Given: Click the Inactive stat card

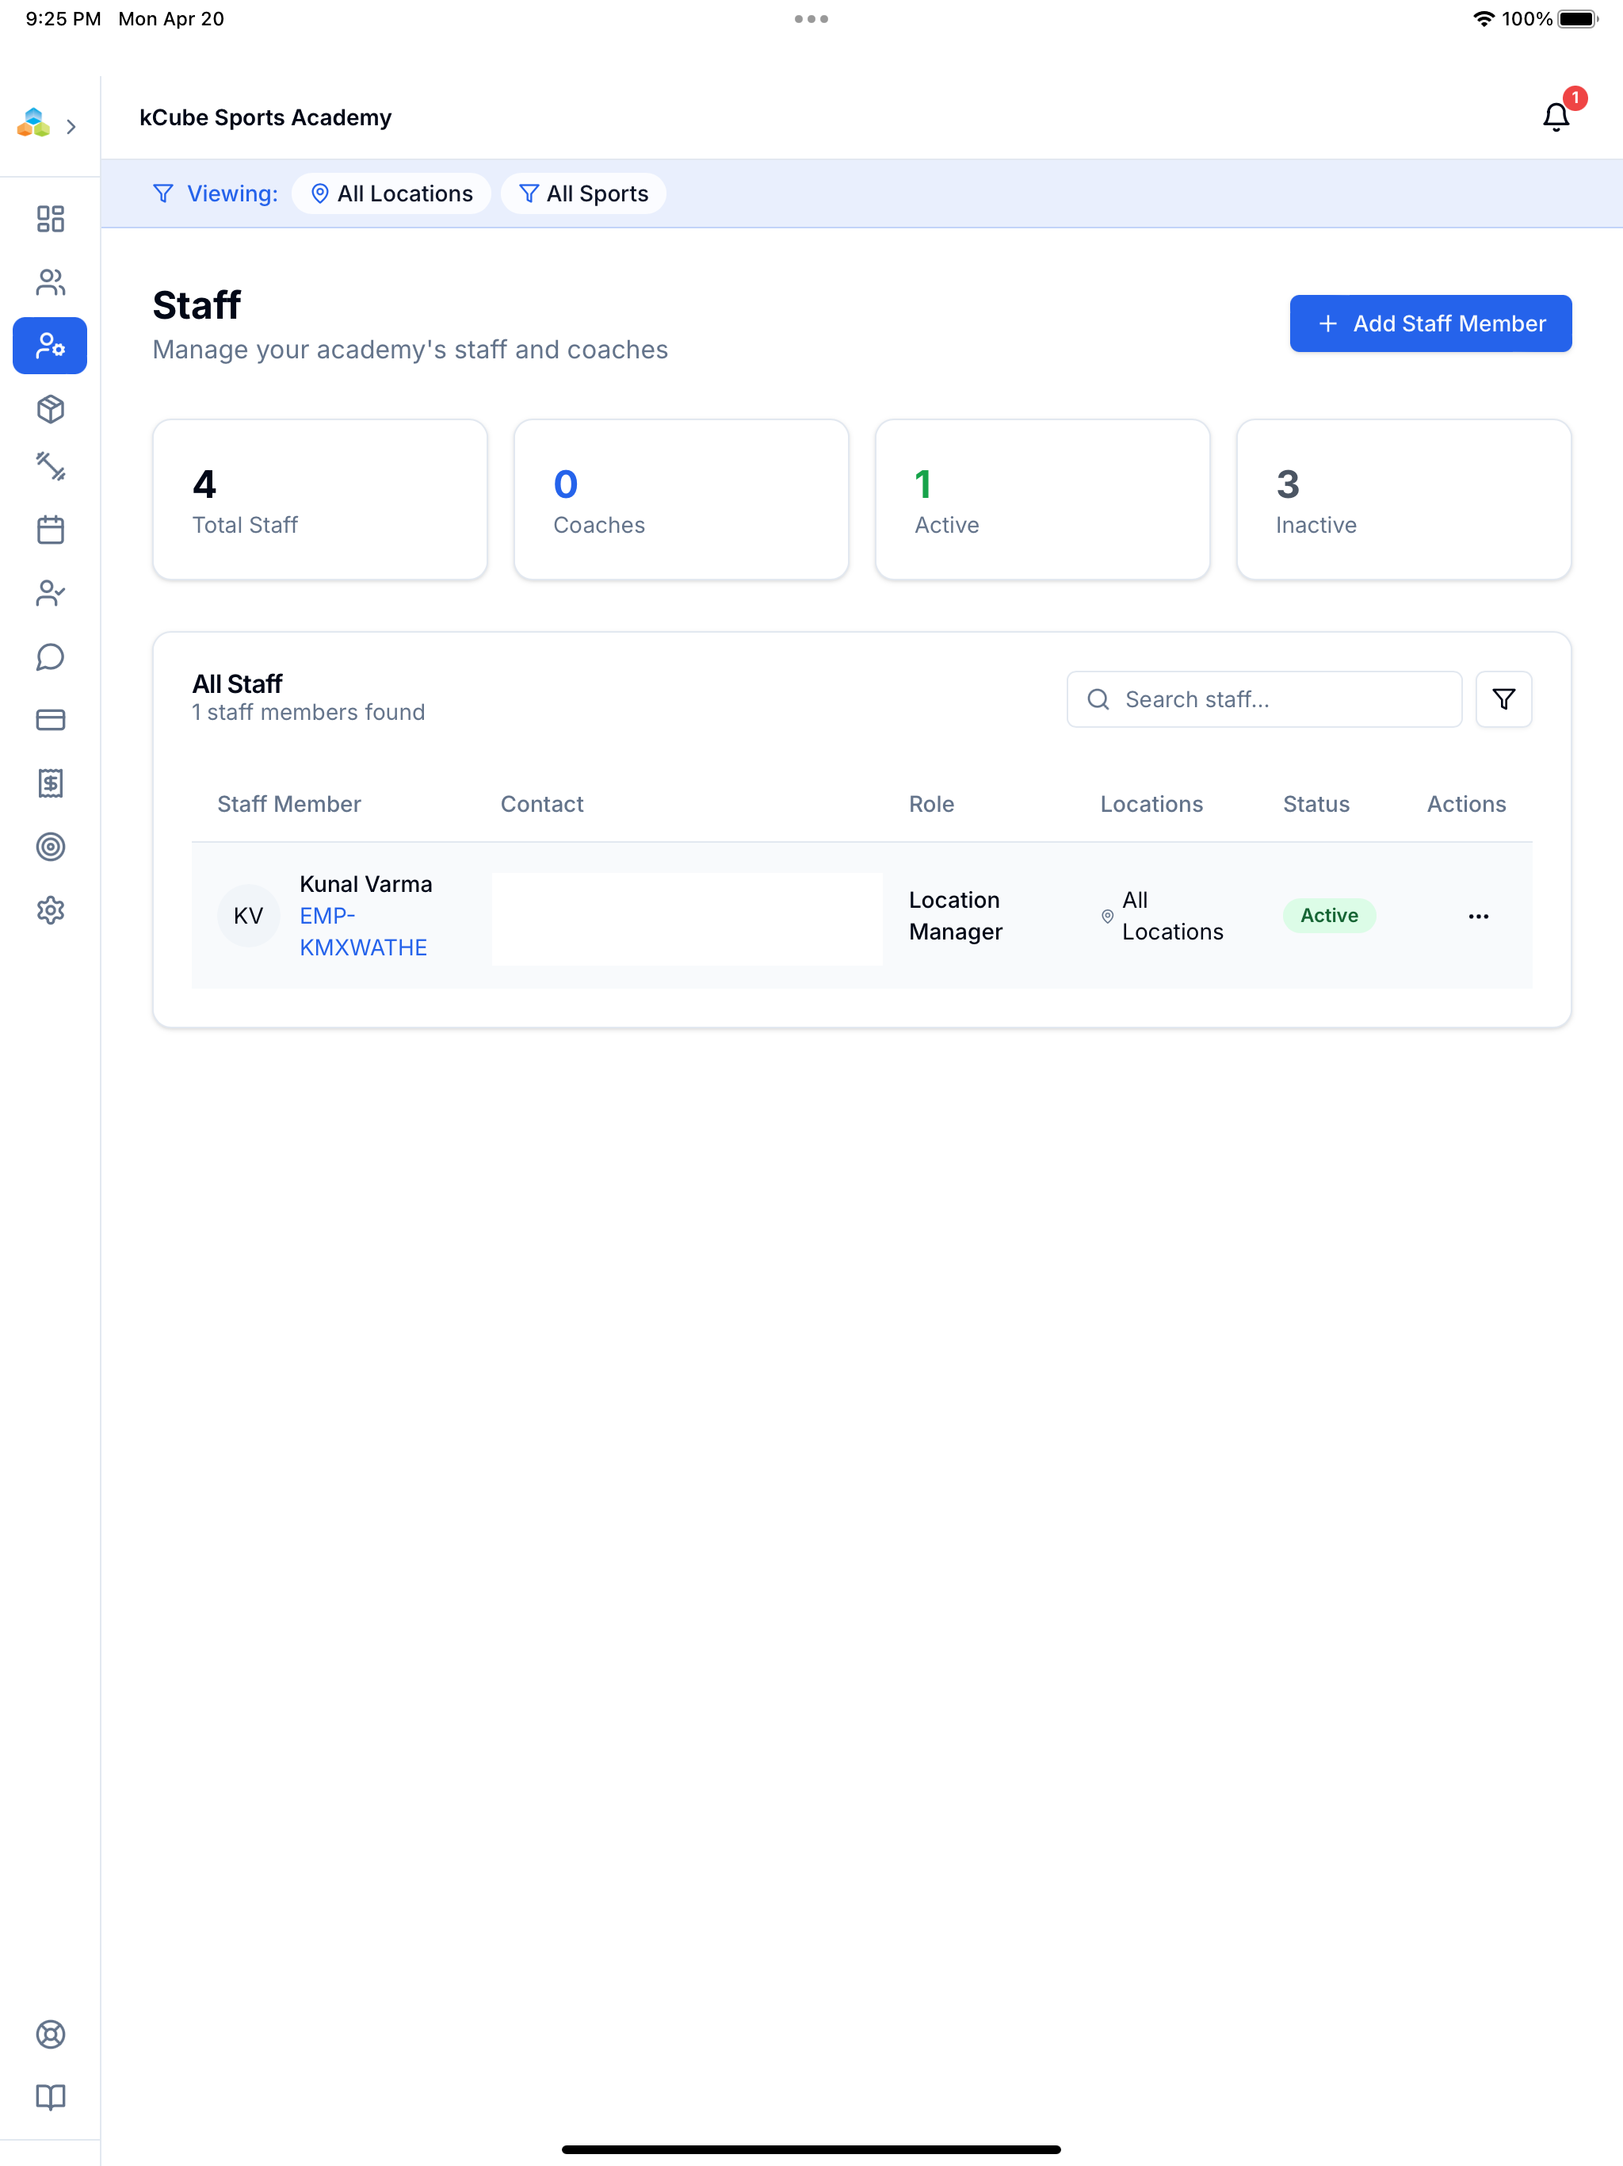Looking at the screenshot, I should pyautogui.click(x=1403, y=499).
